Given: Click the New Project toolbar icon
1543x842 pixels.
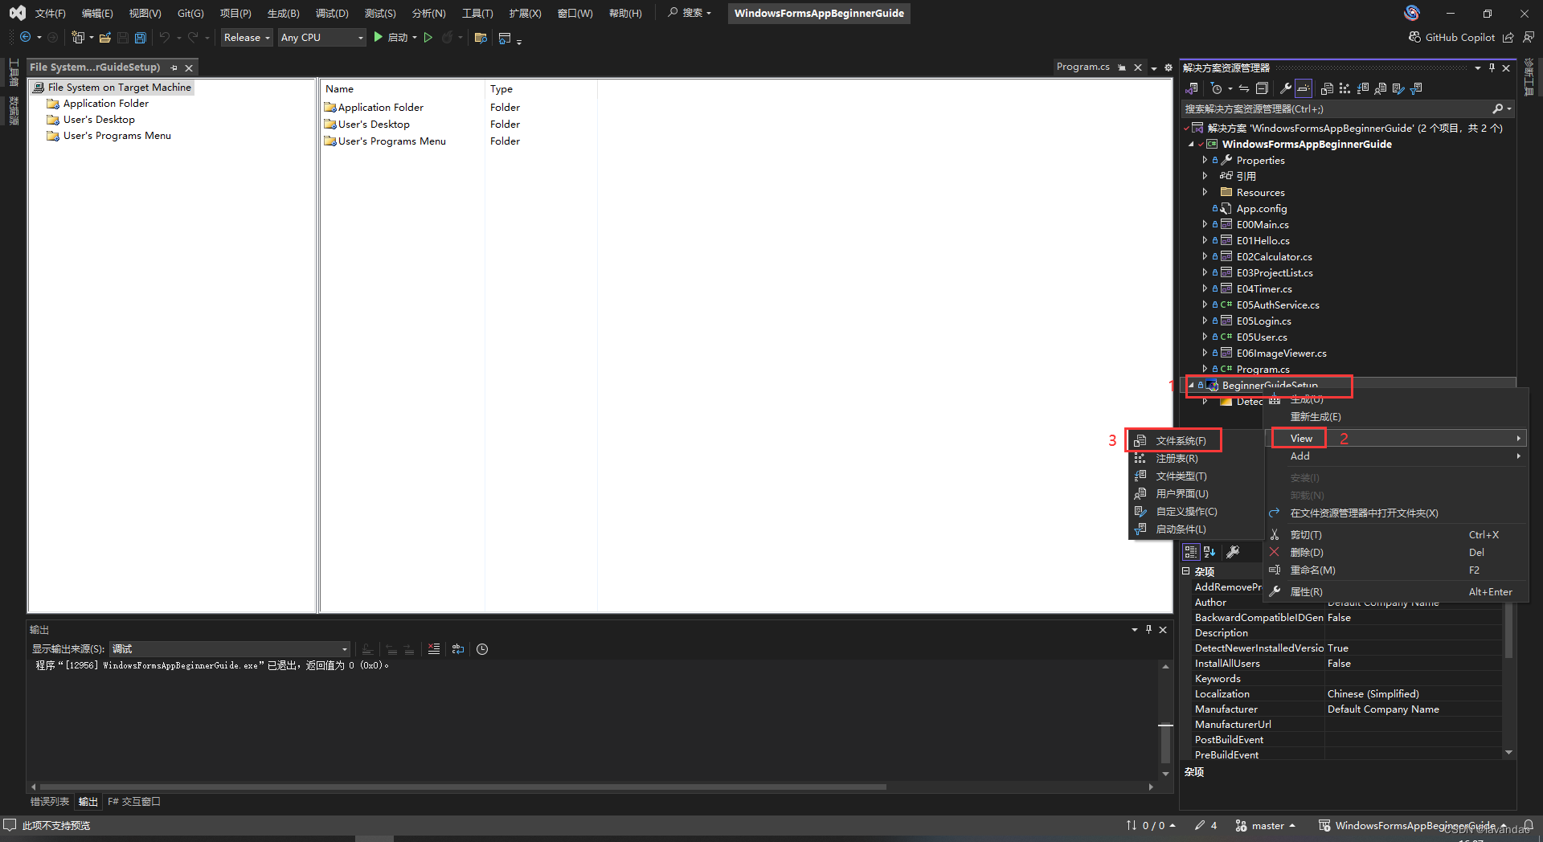Looking at the screenshot, I should click(78, 38).
